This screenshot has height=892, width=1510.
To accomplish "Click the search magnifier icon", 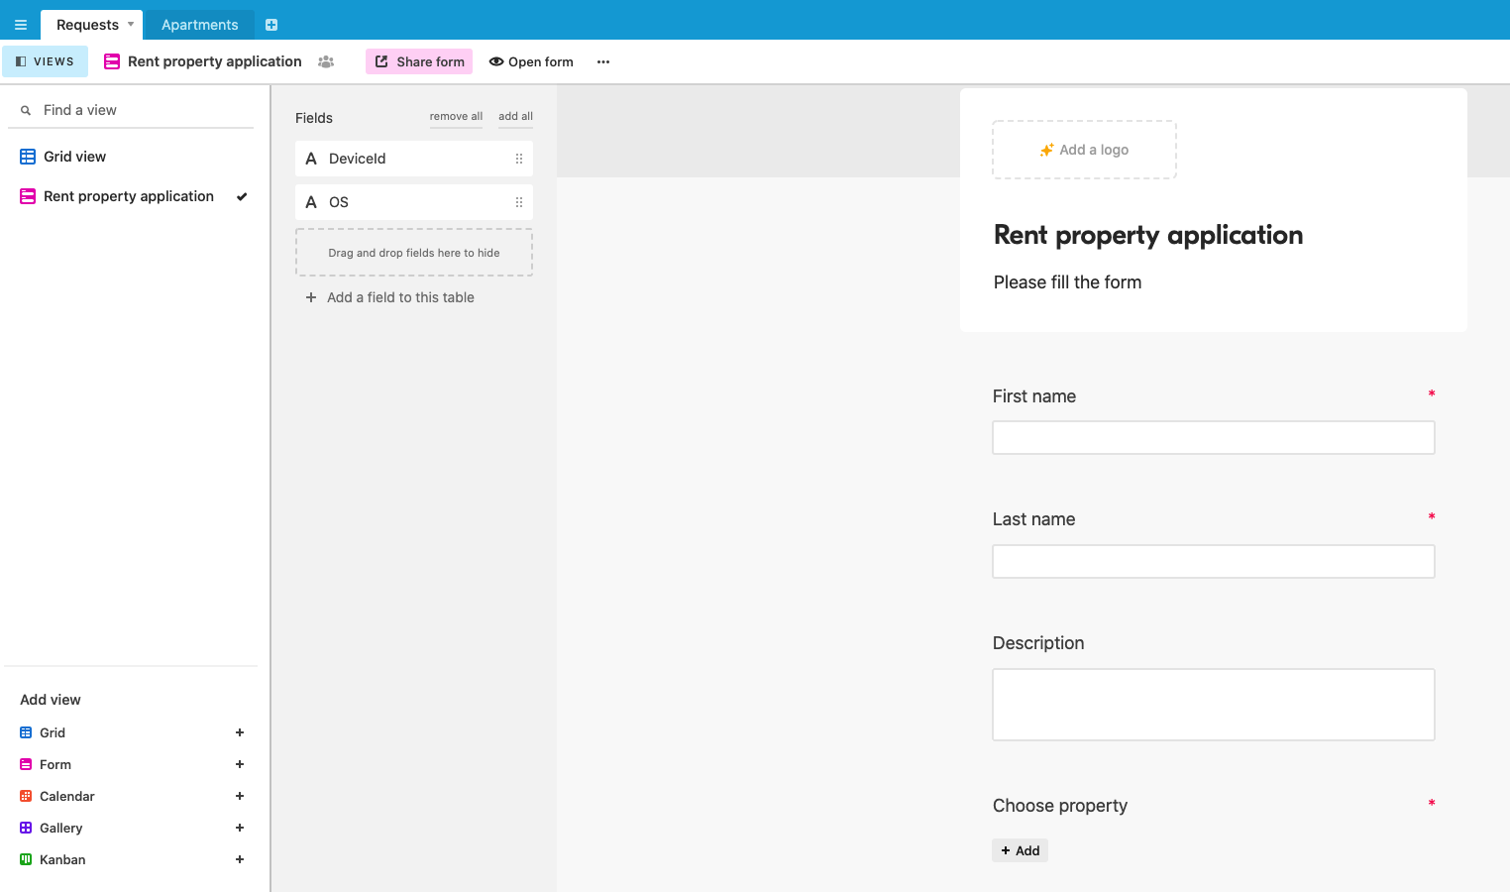I will 26,110.
